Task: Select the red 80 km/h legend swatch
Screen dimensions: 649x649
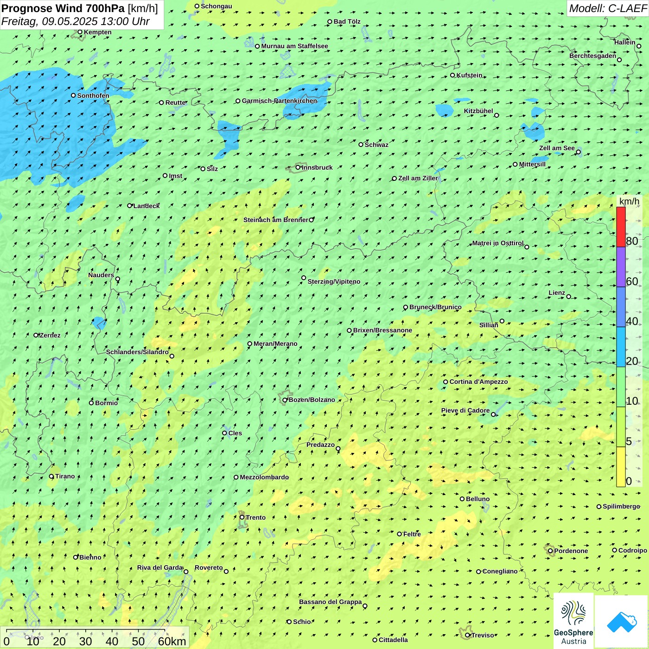Action: pos(621,227)
